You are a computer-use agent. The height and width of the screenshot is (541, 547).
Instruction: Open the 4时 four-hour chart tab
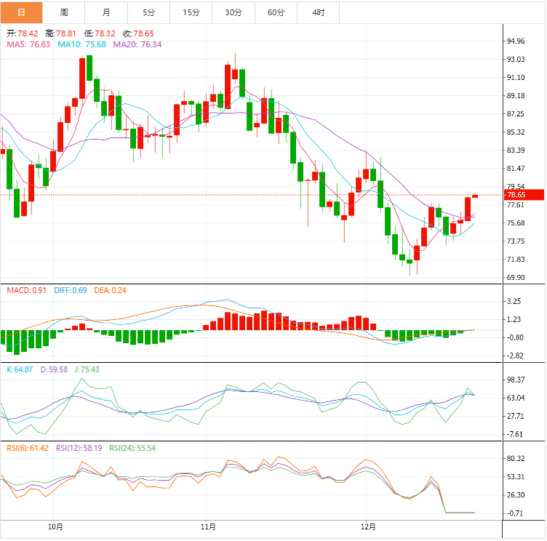click(x=319, y=12)
